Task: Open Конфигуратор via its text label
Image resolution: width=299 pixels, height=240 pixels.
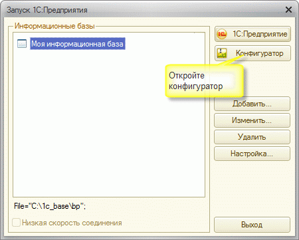Action: pyautogui.click(x=260, y=53)
